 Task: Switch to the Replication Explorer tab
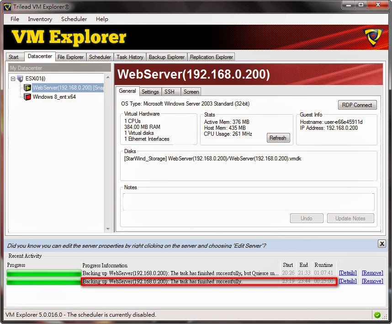tap(212, 57)
